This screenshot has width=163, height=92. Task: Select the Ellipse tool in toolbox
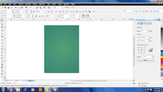2,43
